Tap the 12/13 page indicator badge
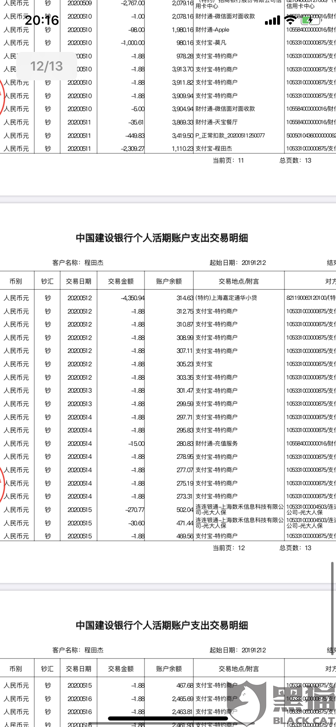336x727 pixels. point(47,66)
